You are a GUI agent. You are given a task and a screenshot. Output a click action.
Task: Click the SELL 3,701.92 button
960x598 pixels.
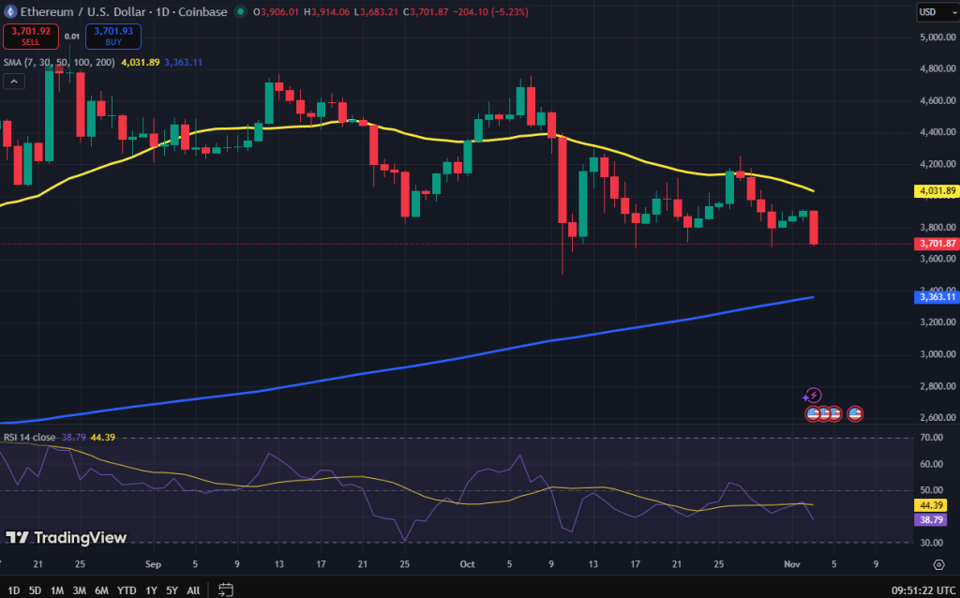pyautogui.click(x=30, y=36)
